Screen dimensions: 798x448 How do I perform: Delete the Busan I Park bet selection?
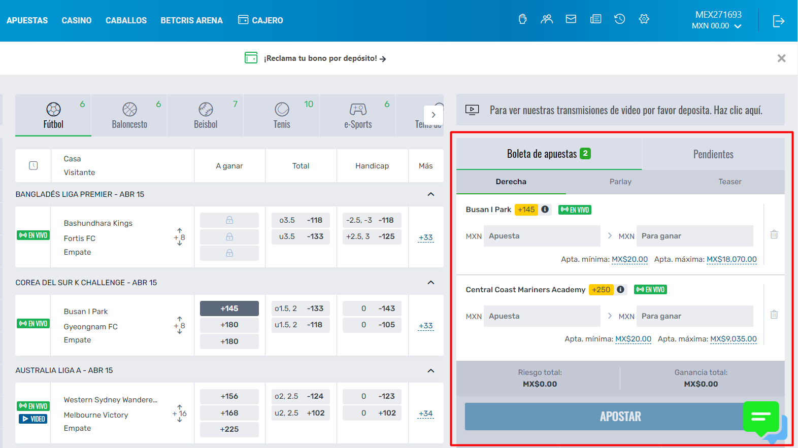[x=774, y=234]
